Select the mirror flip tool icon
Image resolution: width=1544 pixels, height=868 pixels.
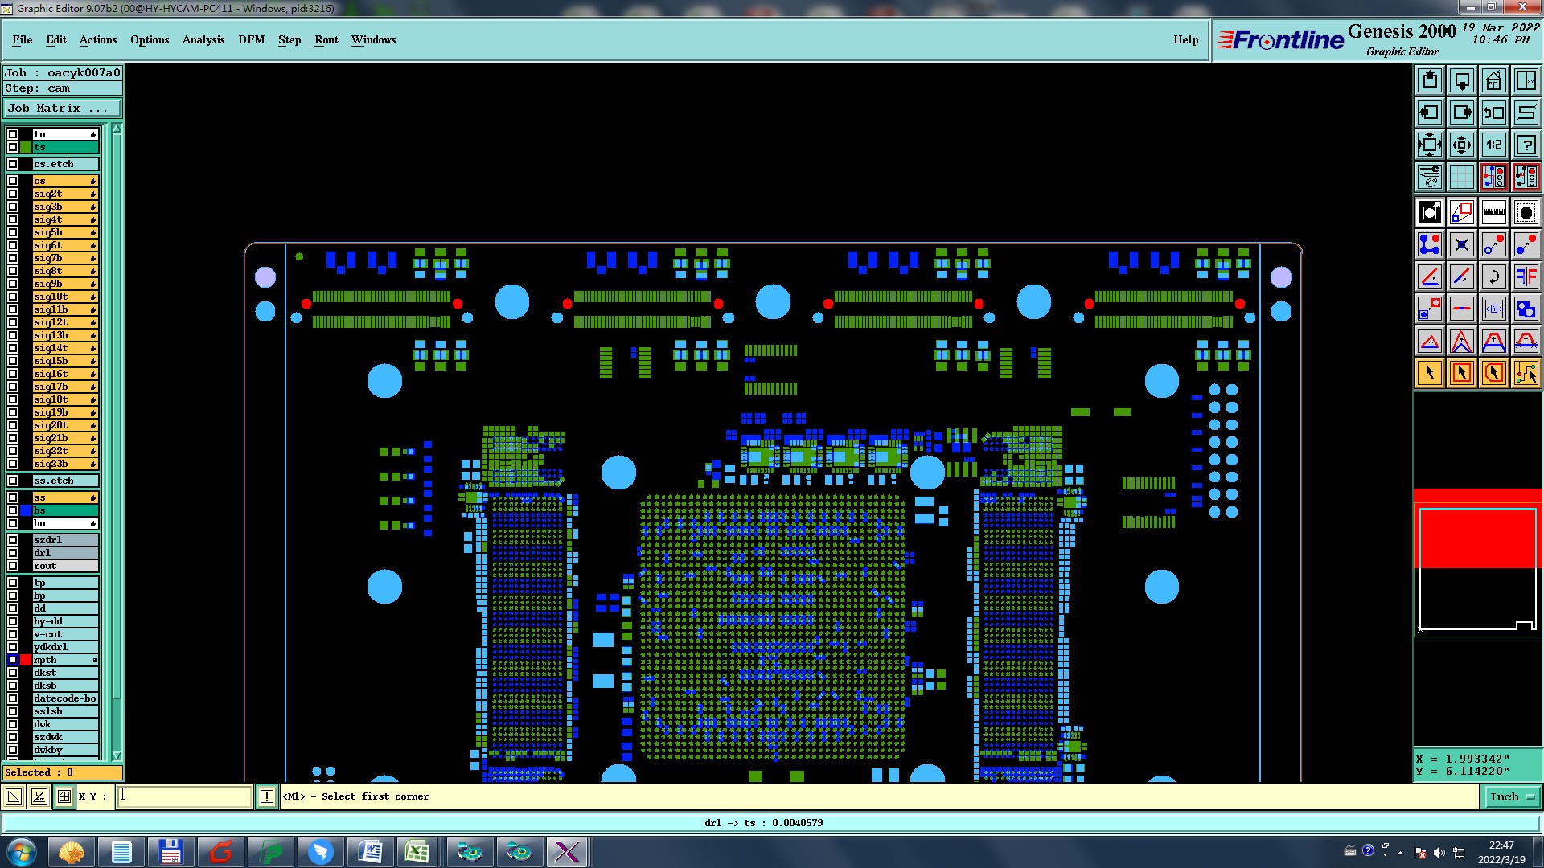pyautogui.click(x=1526, y=276)
